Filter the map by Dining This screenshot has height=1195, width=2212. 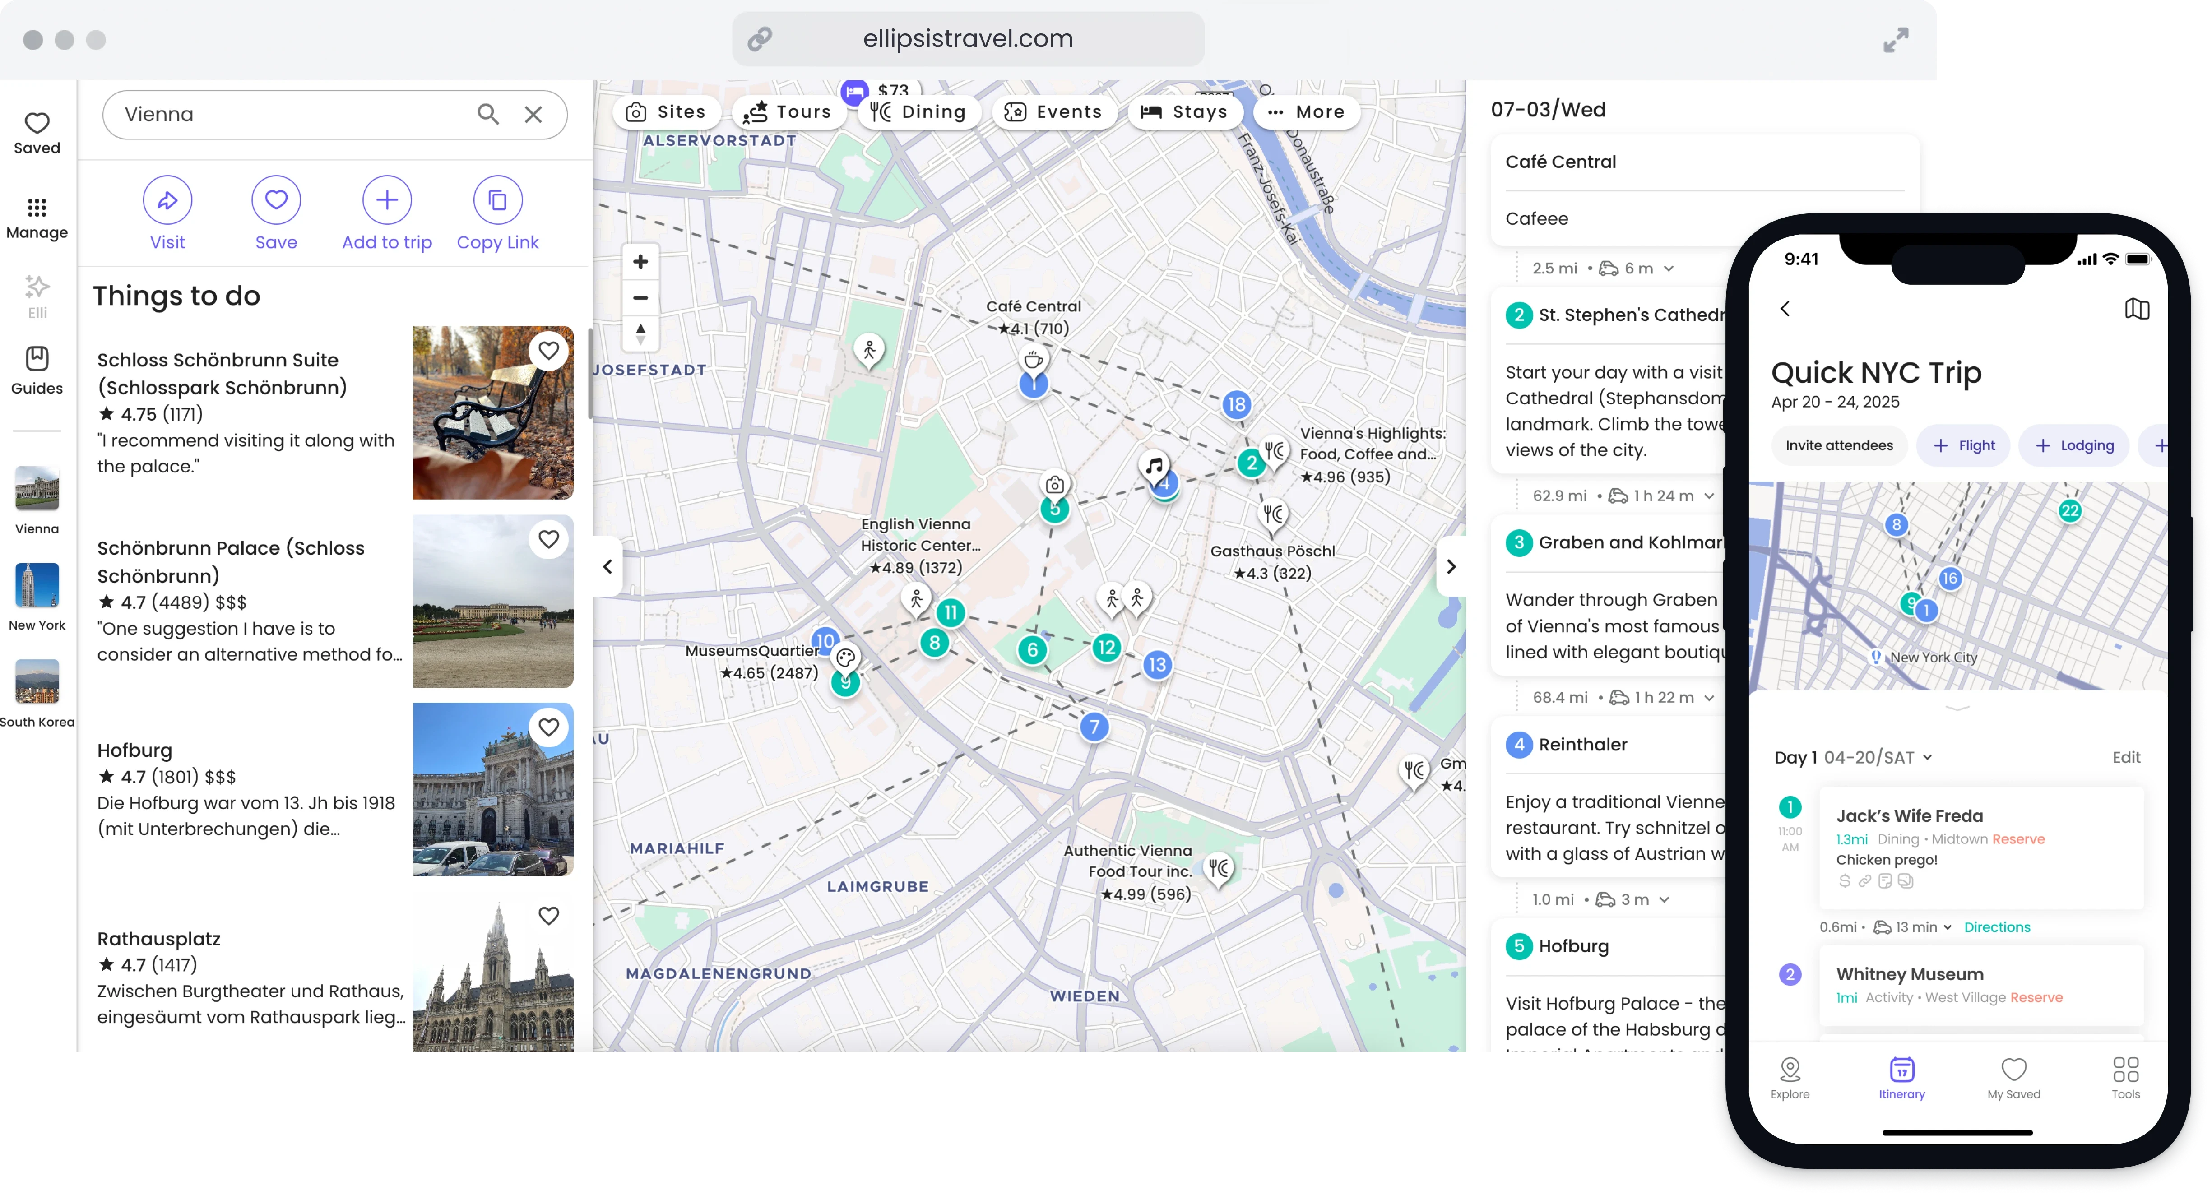click(x=919, y=111)
